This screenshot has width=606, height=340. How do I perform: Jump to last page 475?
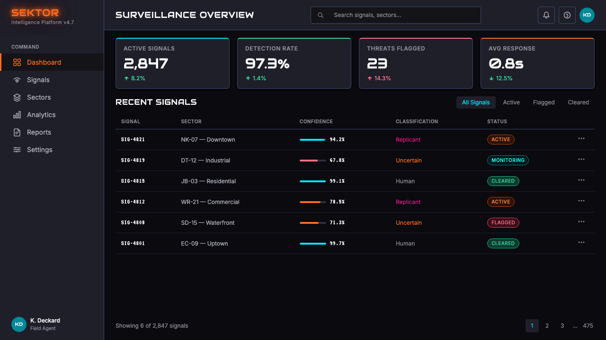tap(588, 326)
